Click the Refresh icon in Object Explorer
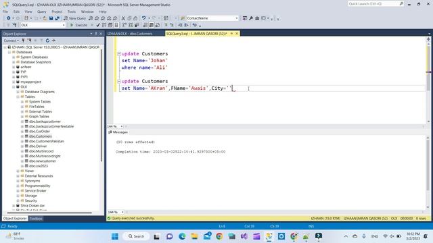The height and width of the screenshot is (243, 433). (x=47, y=40)
